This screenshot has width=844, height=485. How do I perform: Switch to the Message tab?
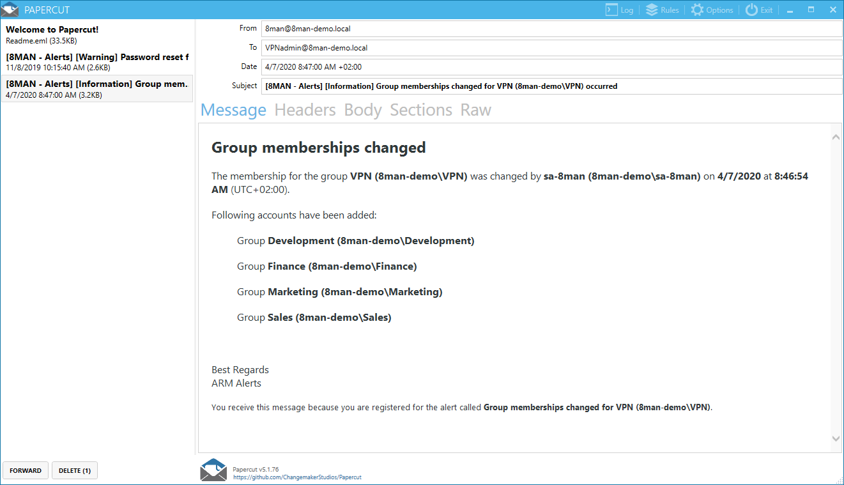tap(233, 110)
